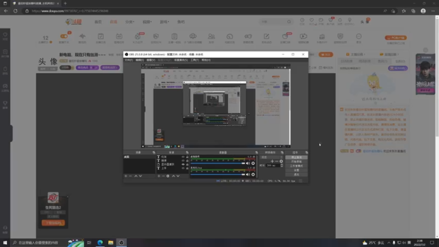The image size is (439, 247).
Task: Toggle the lock on the 显示器捕获 source
Action: pyautogui.click(x=187, y=164)
